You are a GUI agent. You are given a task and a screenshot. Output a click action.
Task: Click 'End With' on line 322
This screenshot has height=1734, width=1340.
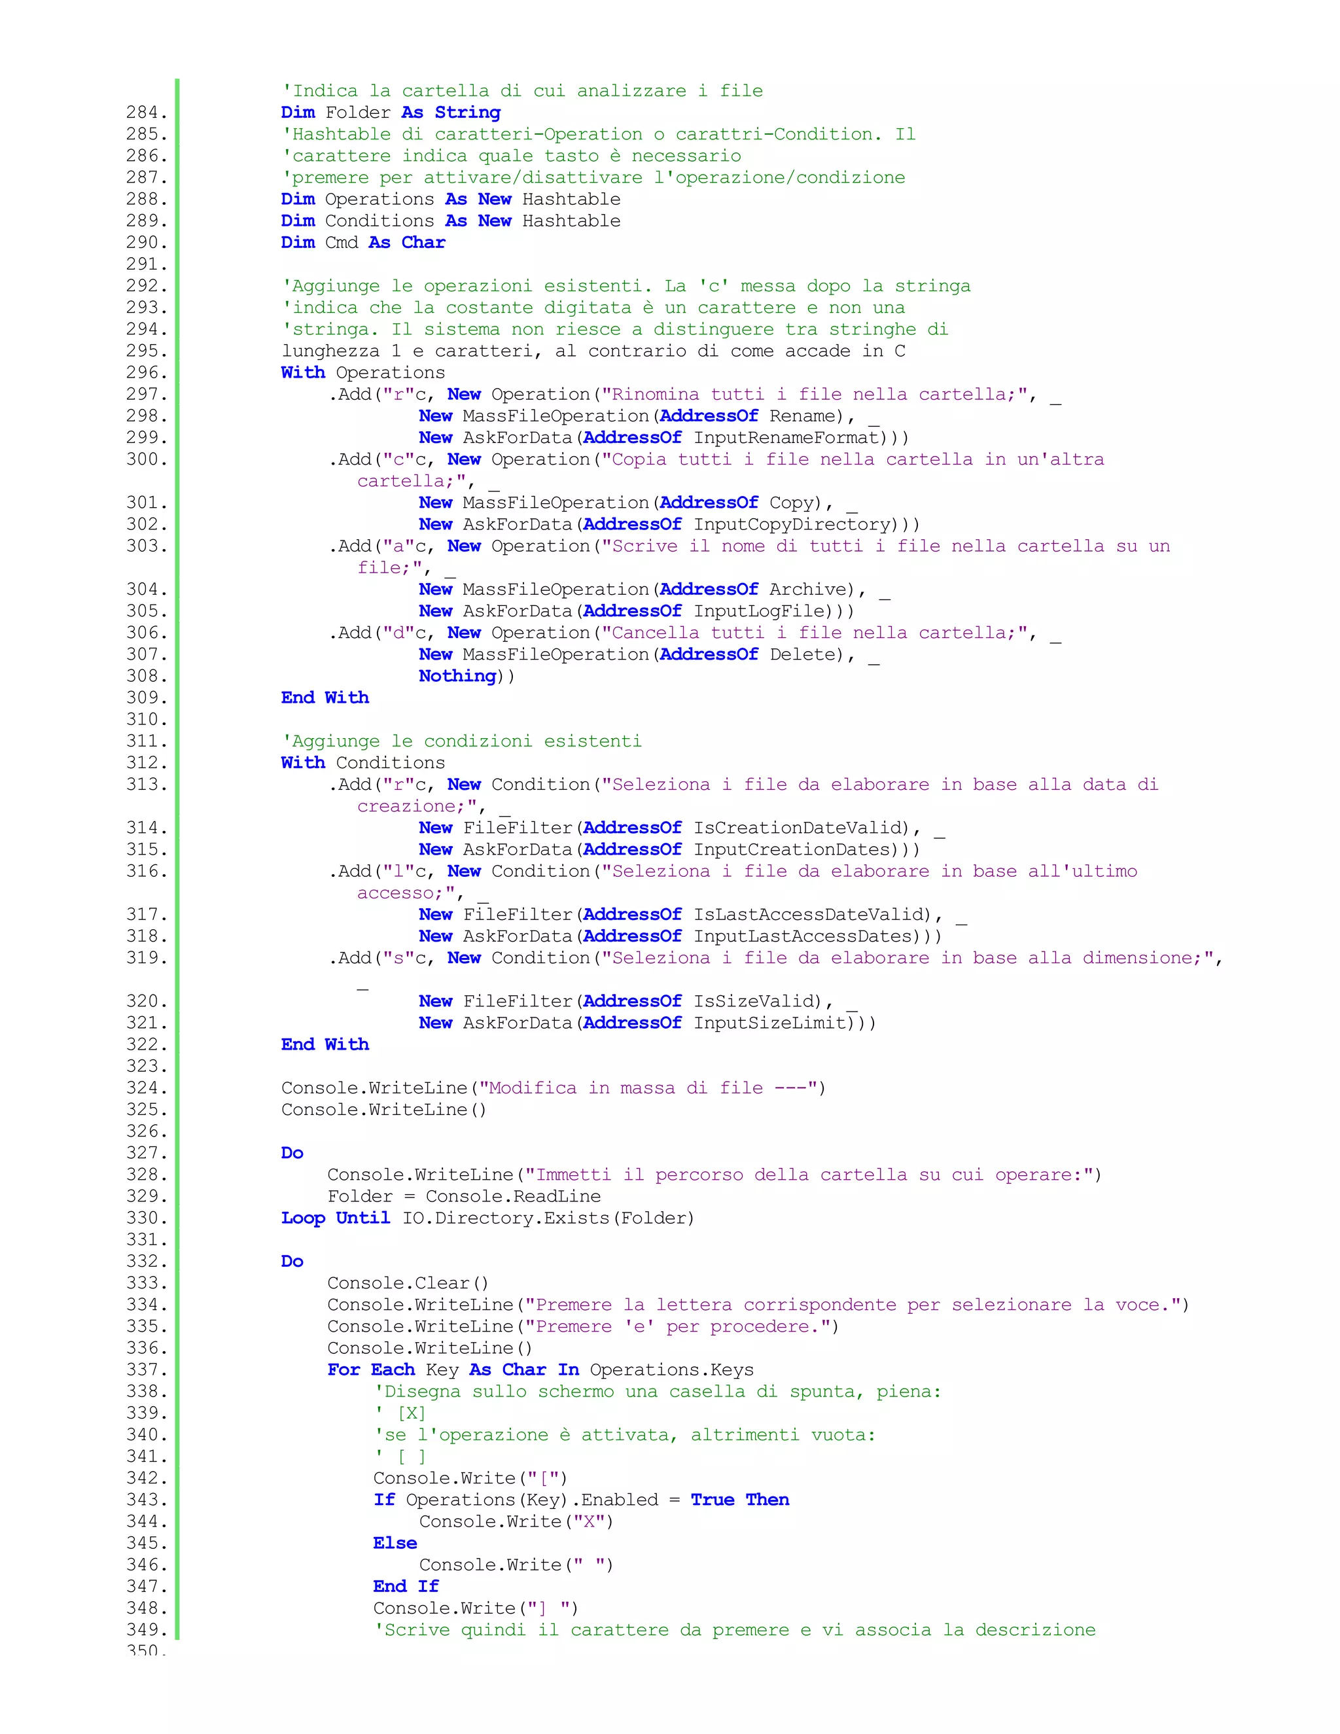point(325,1044)
